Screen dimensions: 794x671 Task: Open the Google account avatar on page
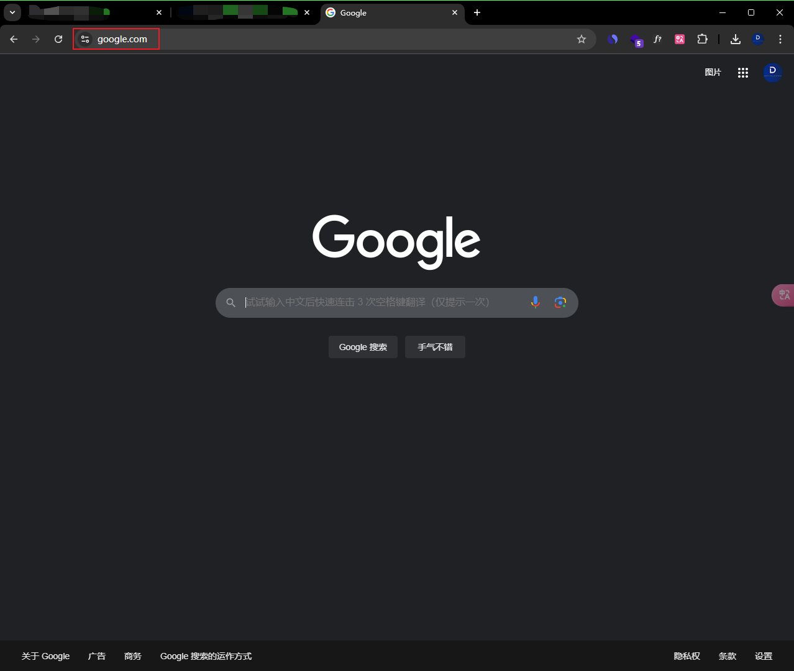pyautogui.click(x=773, y=73)
